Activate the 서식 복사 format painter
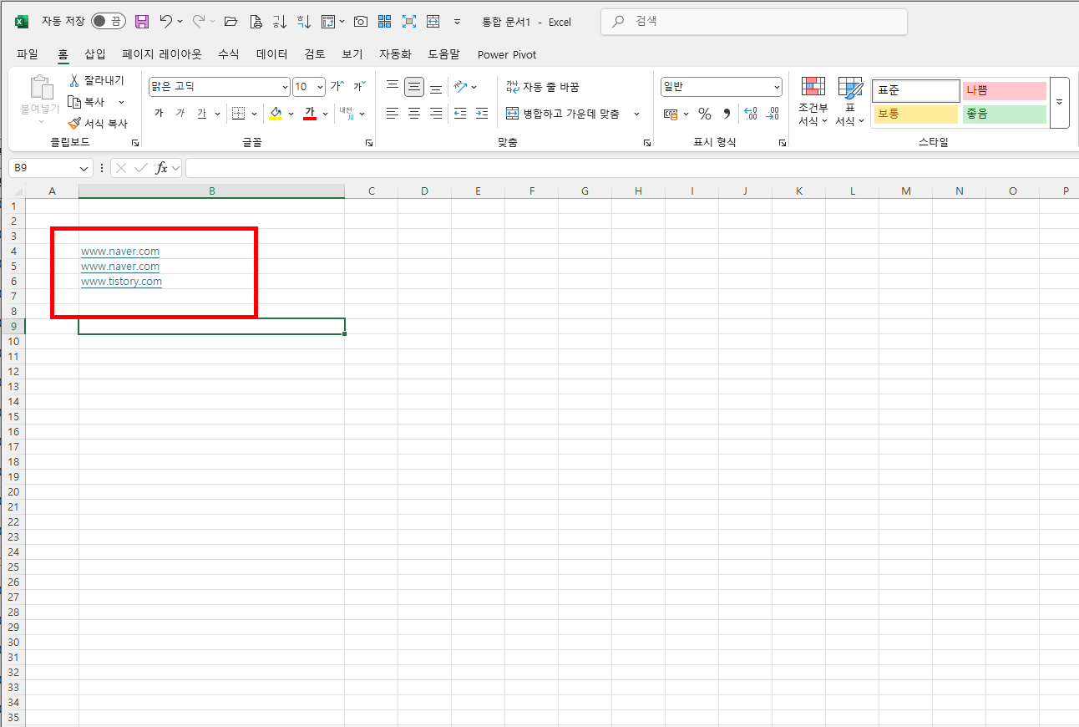This screenshot has height=727, width=1079. (x=99, y=123)
